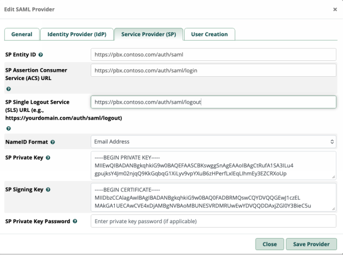343x255 pixels.
Task: Click help icon beside SP Private Key
Action: click(48, 158)
